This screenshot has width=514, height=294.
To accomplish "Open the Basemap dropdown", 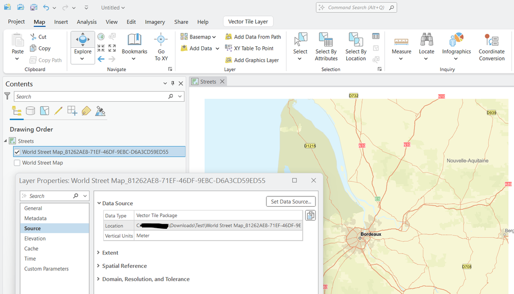I will [x=199, y=37].
